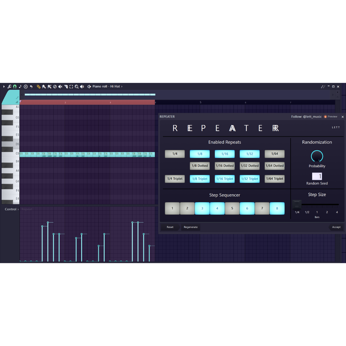The height and width of the screenshot is (346, 346).
Task: Select the pencil draw tool
Action: click(39, 86)
